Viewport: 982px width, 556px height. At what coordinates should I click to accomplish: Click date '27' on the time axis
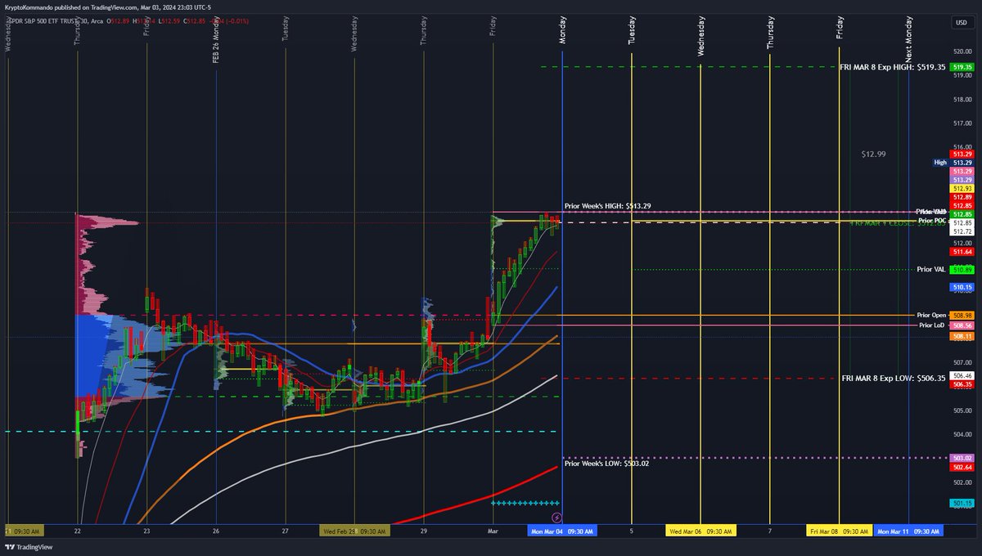point(285,531)
